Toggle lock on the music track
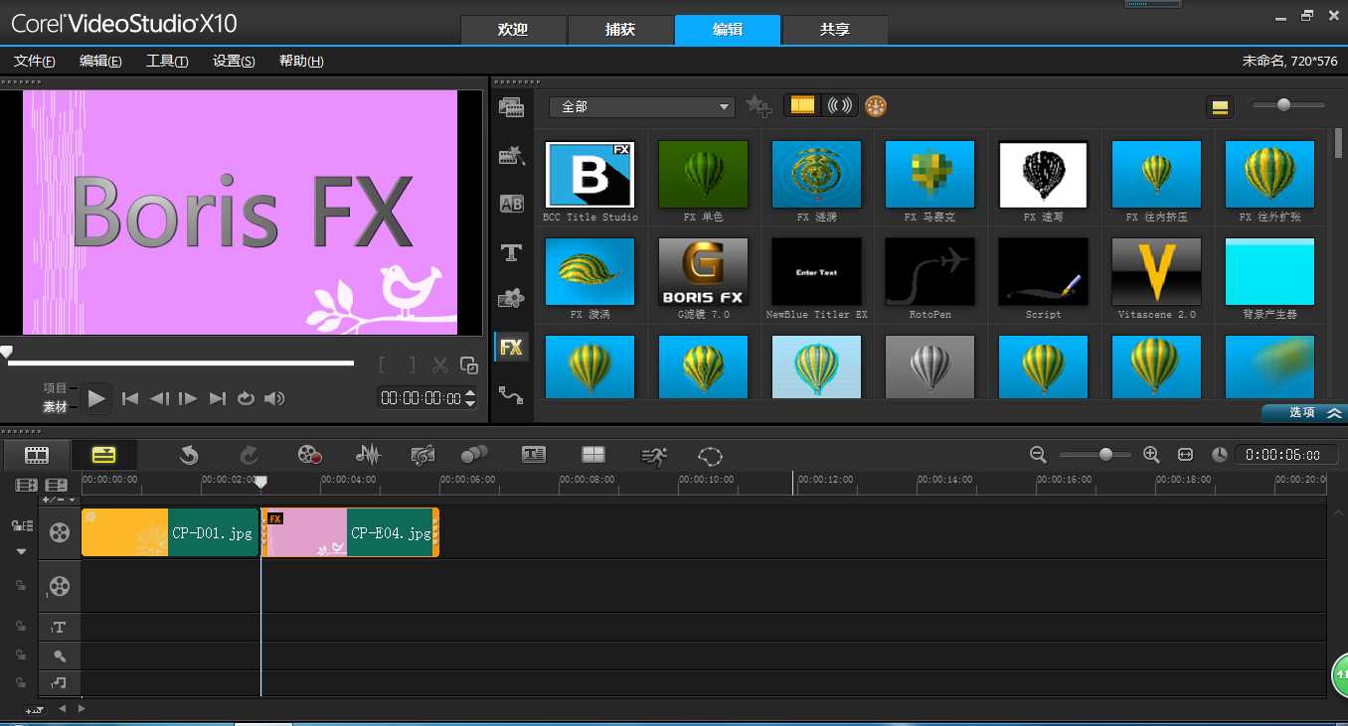The height and width of the screenshot is (726, 1348). [21, 682]
